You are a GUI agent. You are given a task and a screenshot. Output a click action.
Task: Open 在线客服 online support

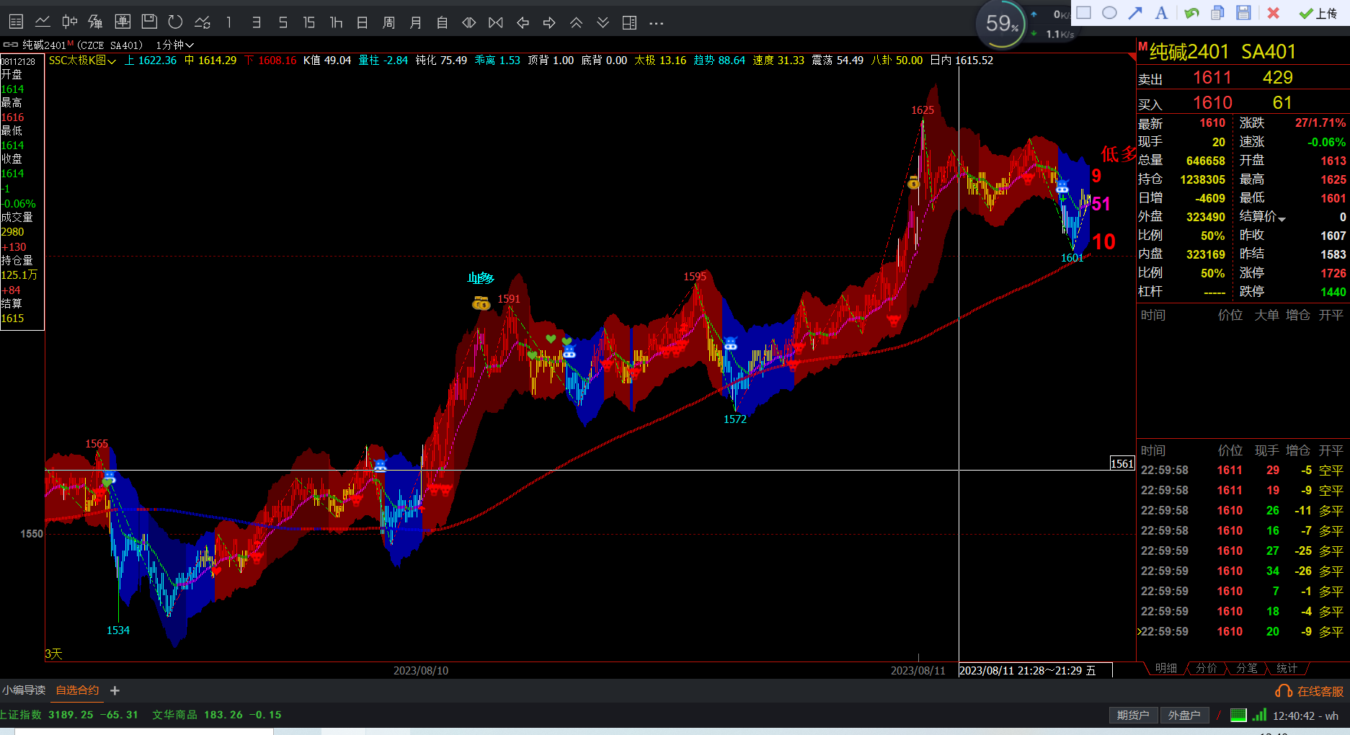1310,691
